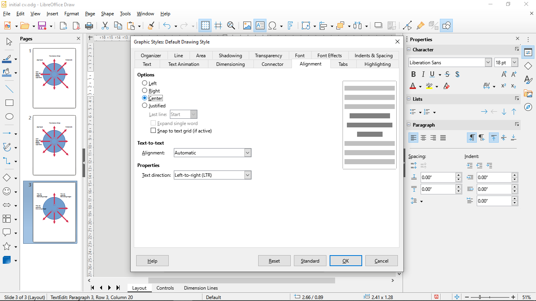536x301 pixels.
Task: Open the Gallery sidebar icon
Action: click(528, 93)
